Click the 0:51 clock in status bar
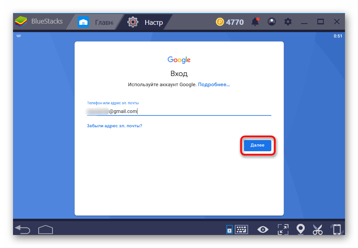This screenshot has height=248, width=358. 338,36
